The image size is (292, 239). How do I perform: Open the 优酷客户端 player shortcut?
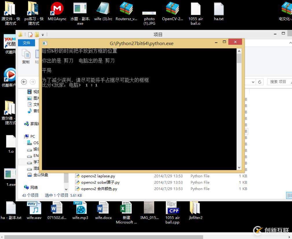click(x=9, y=77)
